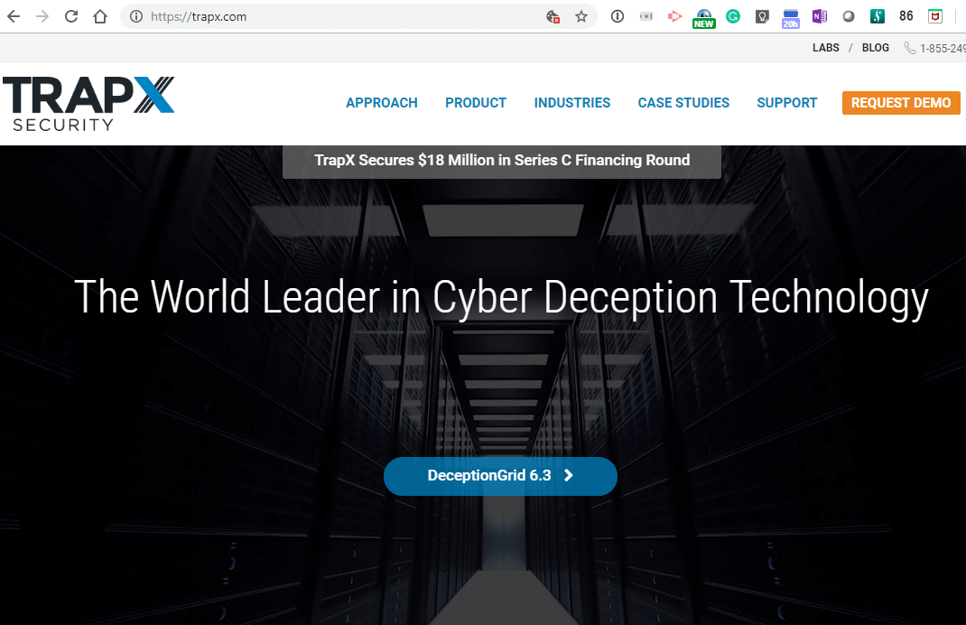Bookmark this page with star icon
Screen dimensions: 966x625
point(581,16)
